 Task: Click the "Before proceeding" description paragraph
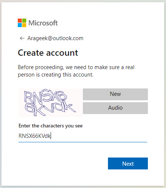point(76,71)
